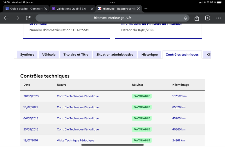Open the Synthèse tab
The image size is (225, 147).
pos(27,55)
